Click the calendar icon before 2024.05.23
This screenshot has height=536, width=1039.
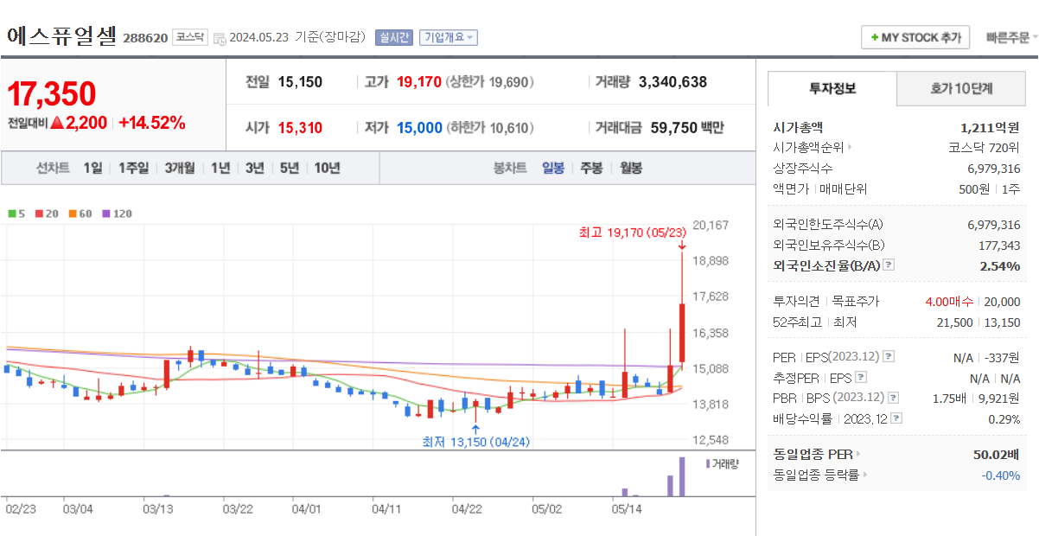(x=220, y=38)
